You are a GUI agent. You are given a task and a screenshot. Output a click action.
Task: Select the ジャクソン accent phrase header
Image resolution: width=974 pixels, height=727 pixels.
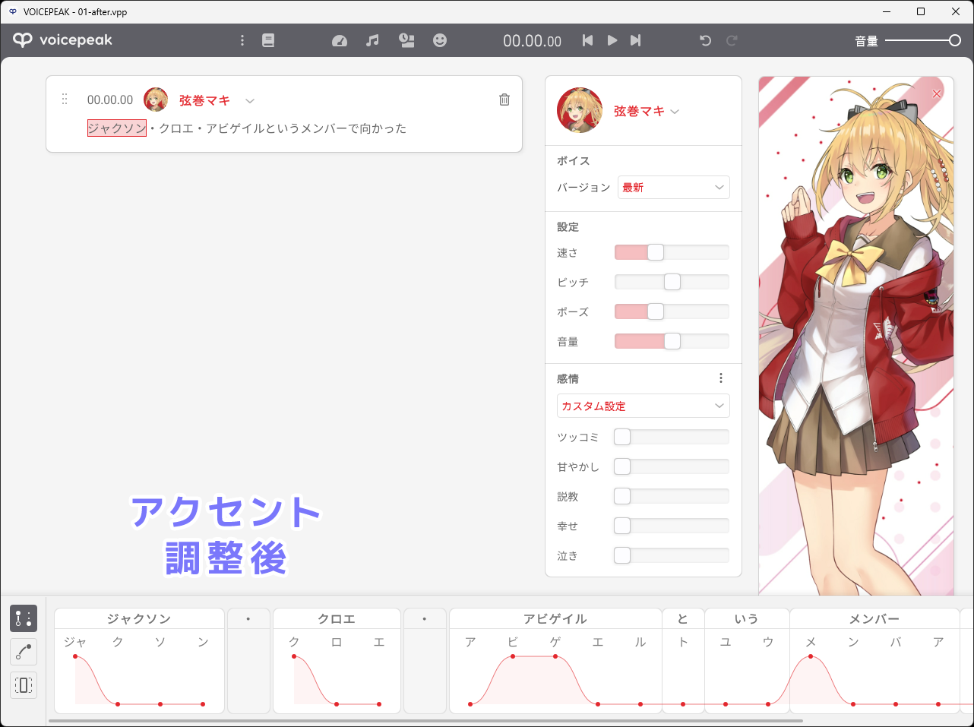(139, 618)
